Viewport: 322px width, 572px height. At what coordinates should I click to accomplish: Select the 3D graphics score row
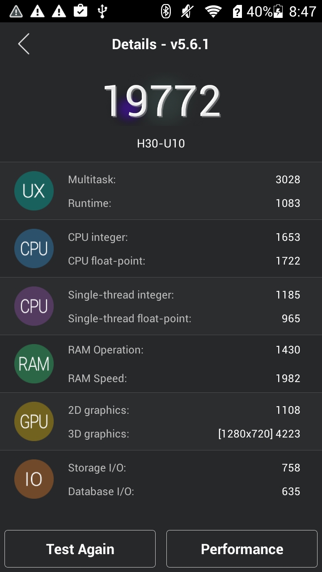click(184, 434)
